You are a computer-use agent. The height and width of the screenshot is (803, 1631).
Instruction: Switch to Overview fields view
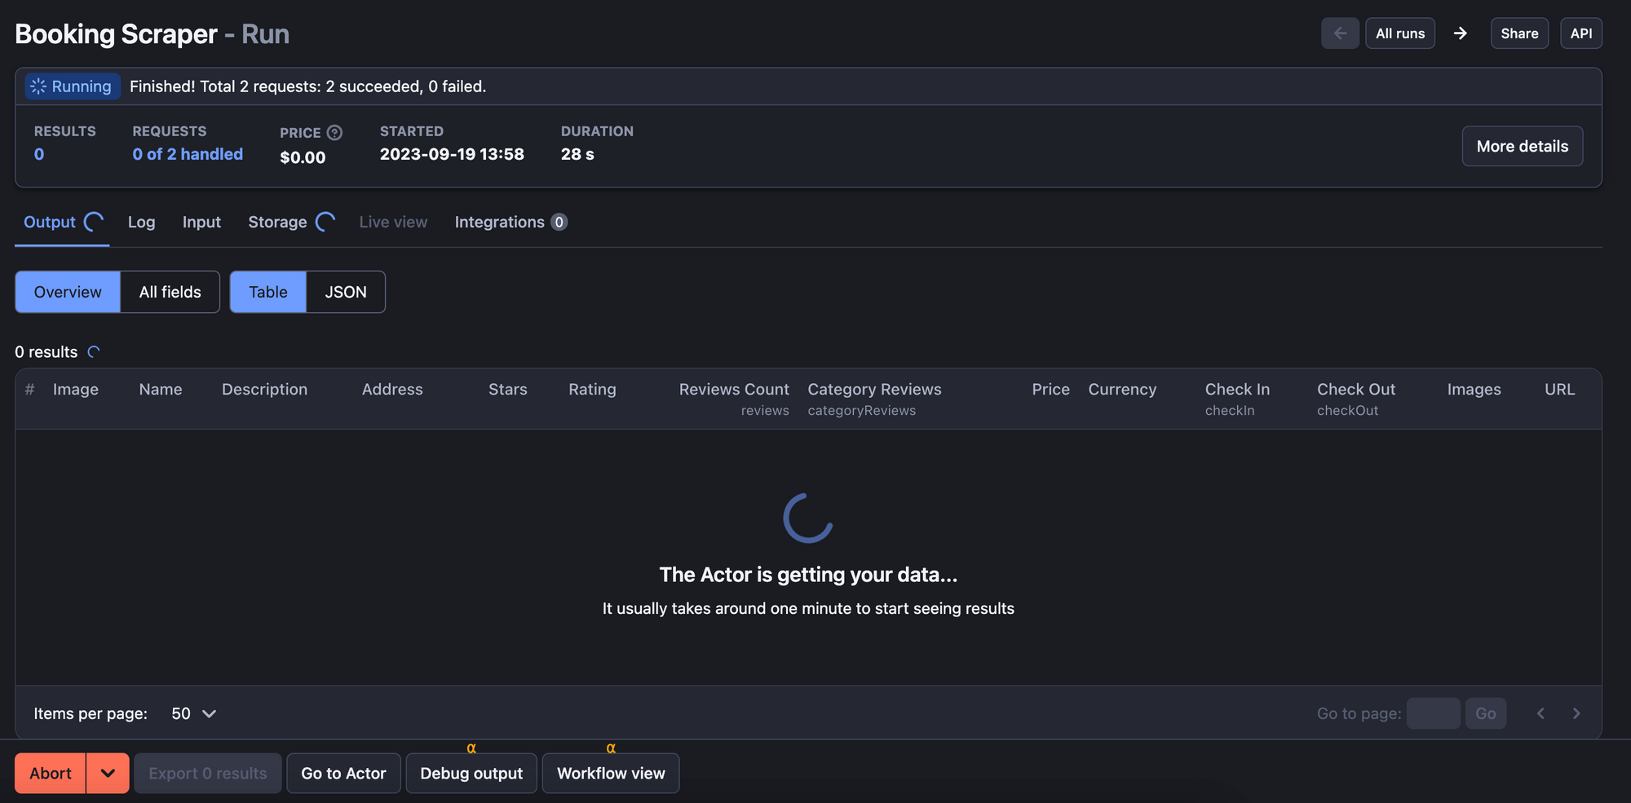[x=68, y=292]
